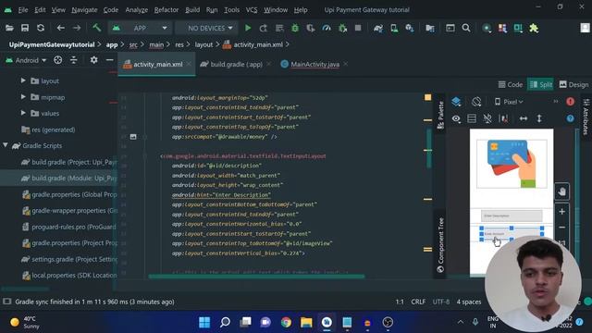Expand the mipmap folder
The height and width of the screenshot is (333, 592).
click(23, 96)
